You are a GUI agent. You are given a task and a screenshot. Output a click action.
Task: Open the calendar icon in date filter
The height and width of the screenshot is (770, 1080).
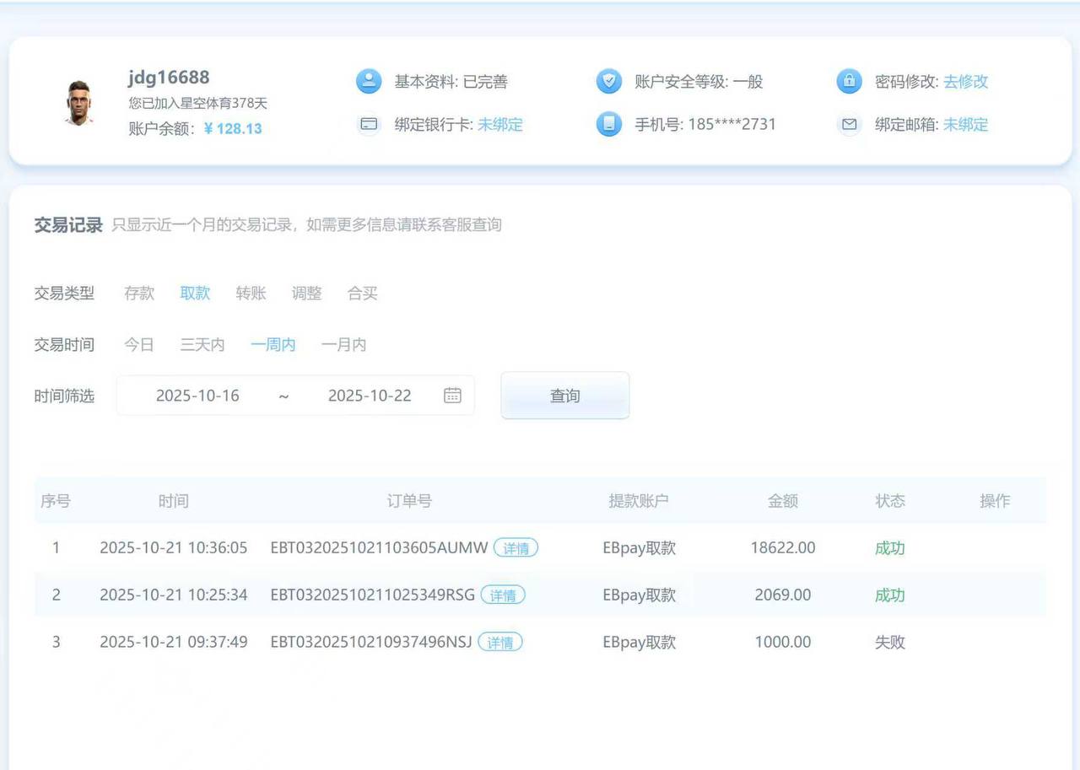tap(452, 396)
